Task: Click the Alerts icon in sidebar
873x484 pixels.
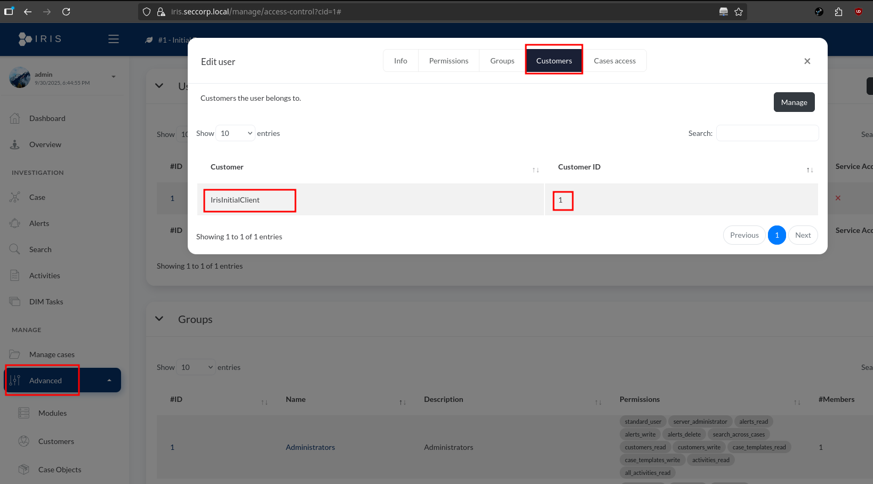Action: pos(15,223)
